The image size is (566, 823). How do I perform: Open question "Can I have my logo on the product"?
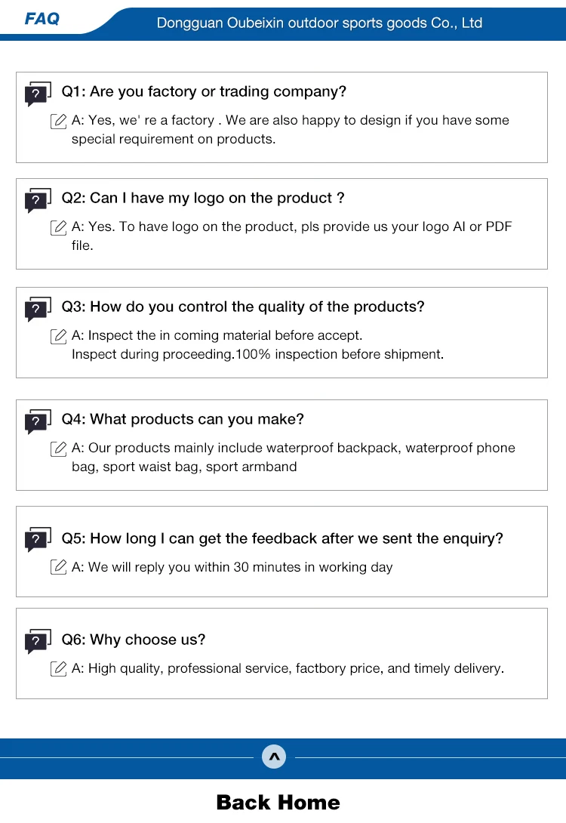tap(202, 199)
